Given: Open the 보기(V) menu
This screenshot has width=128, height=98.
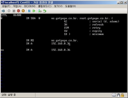Looking at the screenshot, I should [58, 6].
